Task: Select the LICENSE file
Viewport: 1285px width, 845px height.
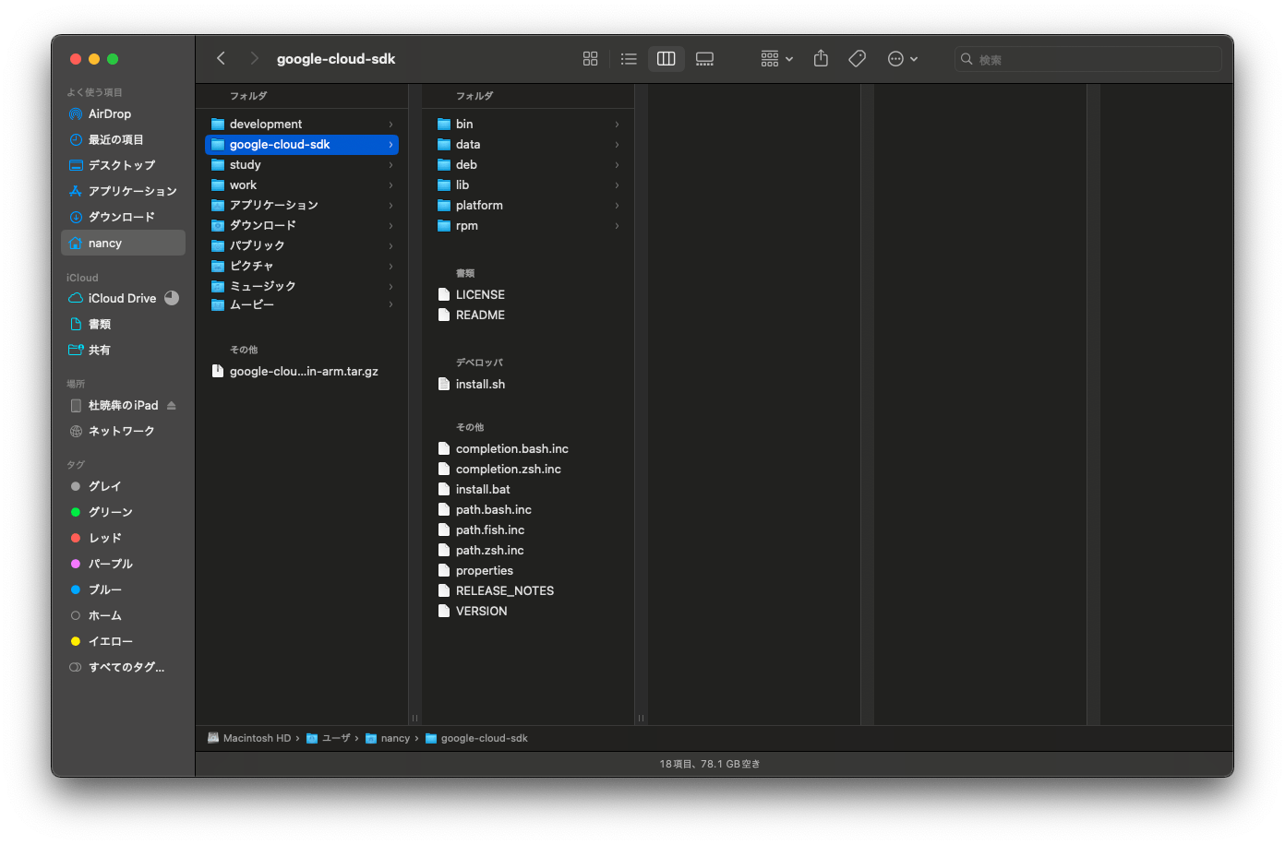Action: 528,295
